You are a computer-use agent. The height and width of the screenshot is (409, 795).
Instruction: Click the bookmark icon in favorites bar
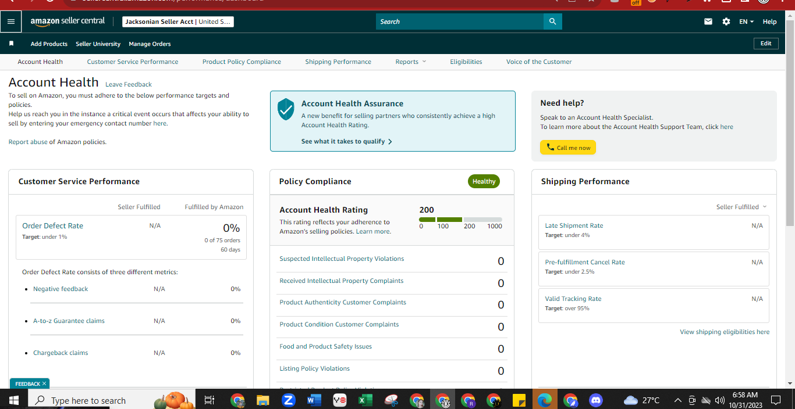pyautogui.click(x=11, y=44)
